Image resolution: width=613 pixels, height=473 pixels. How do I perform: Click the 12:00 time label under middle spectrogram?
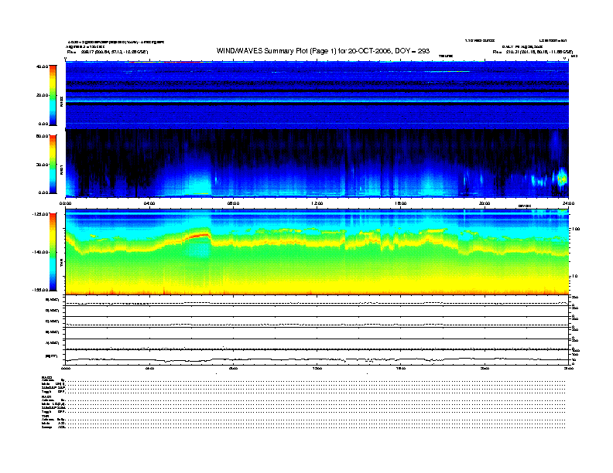click(317, 203)
